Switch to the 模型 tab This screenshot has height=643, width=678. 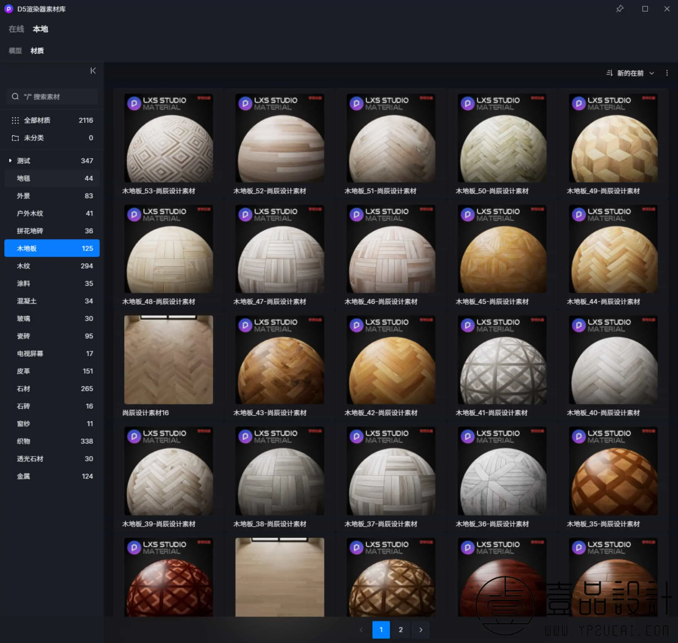(15, 51)
